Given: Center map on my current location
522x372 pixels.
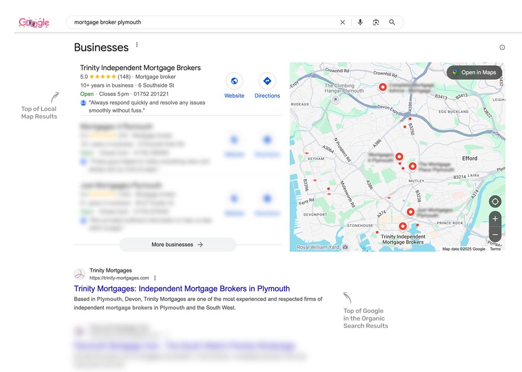Looking at the screenshot, I should pyautogui.click(x=495, y=202).
